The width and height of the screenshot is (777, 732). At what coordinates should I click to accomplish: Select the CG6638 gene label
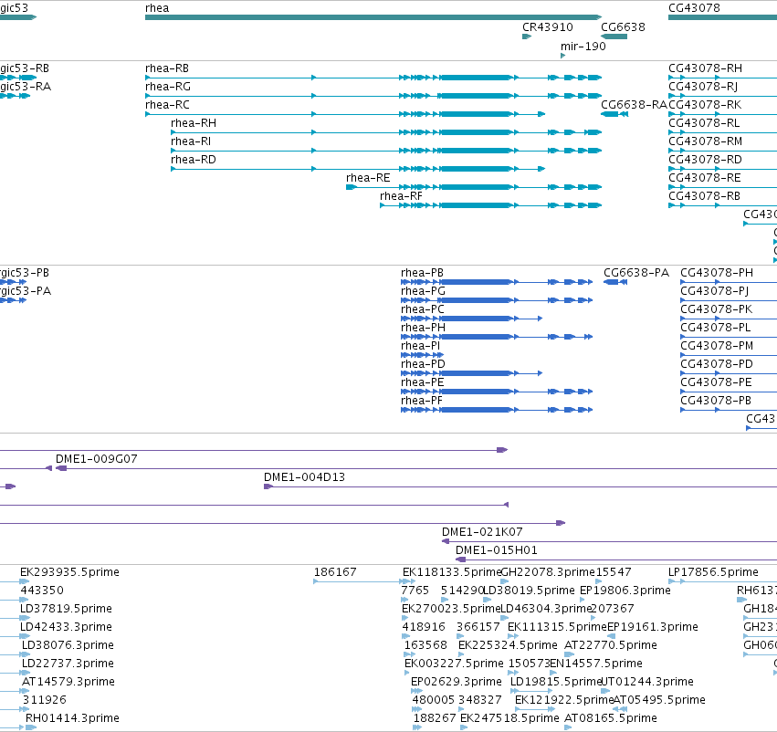[x=623, y=27]
